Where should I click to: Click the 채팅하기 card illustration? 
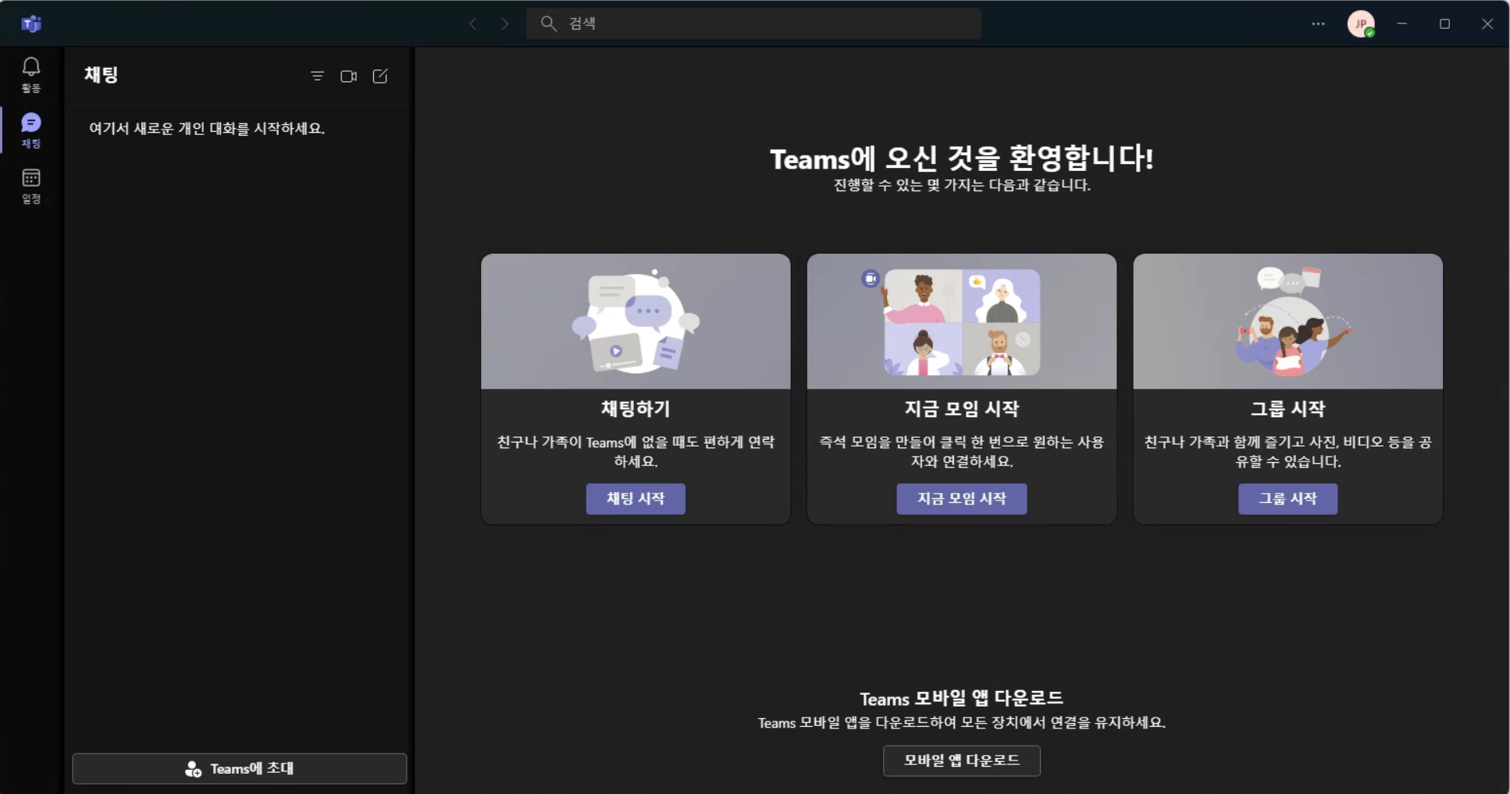[x=636, y=321]
